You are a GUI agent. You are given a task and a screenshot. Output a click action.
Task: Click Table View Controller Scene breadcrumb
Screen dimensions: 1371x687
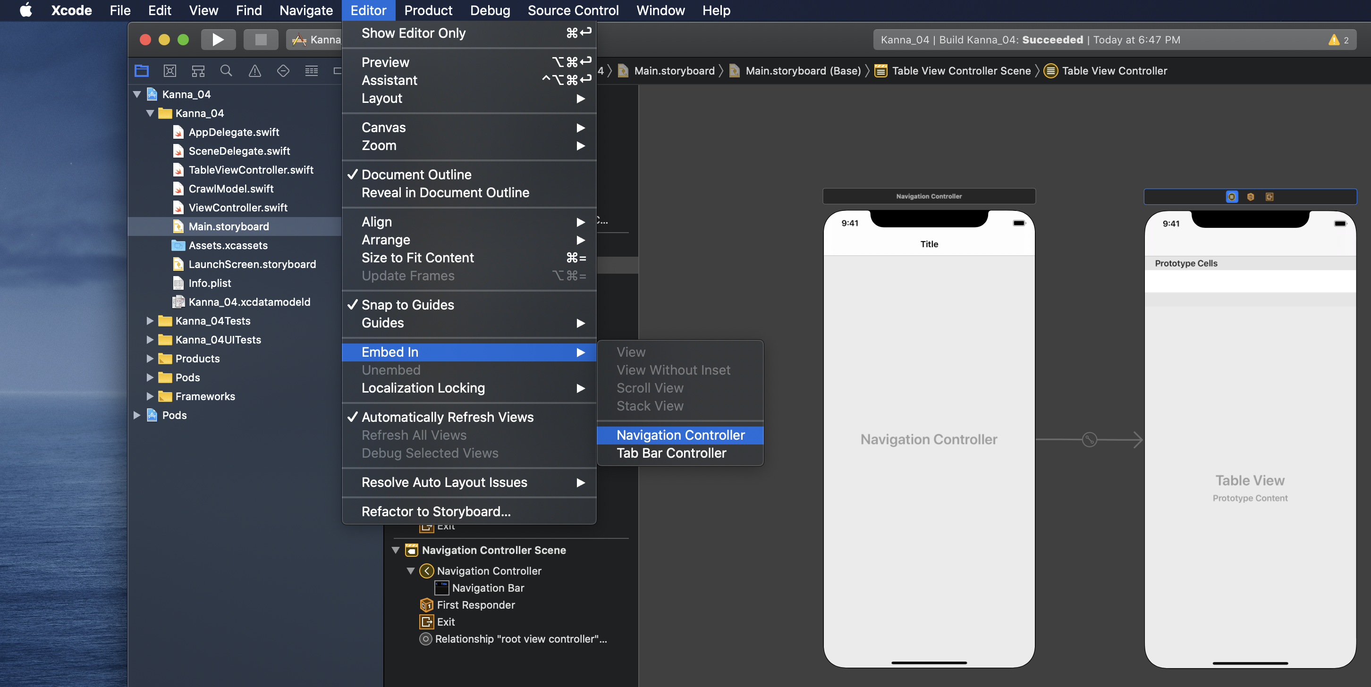click(961, 71)
